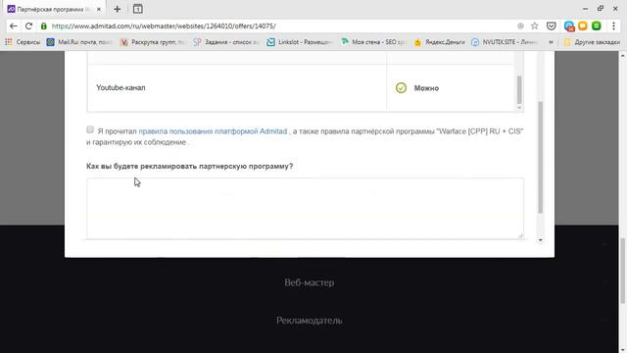Image resolution: width=627 pixels, height=353 pixels.
Task: Open the Linkslot bookmark
Action: (x=300, y=42)
